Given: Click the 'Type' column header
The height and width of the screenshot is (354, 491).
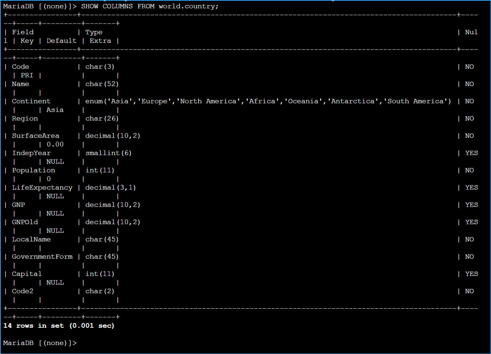Looking at the screenshot, I should pyautogui.click(x=94, y=32).
